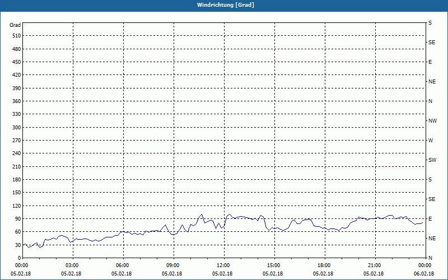Select the N compass label at the 360 level

tap(430, 101)
